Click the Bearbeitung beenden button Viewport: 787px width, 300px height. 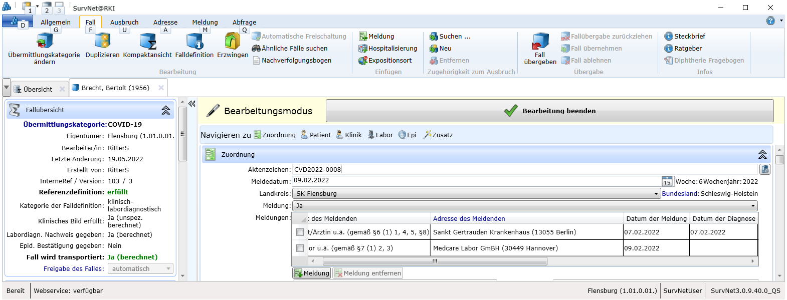549,111
